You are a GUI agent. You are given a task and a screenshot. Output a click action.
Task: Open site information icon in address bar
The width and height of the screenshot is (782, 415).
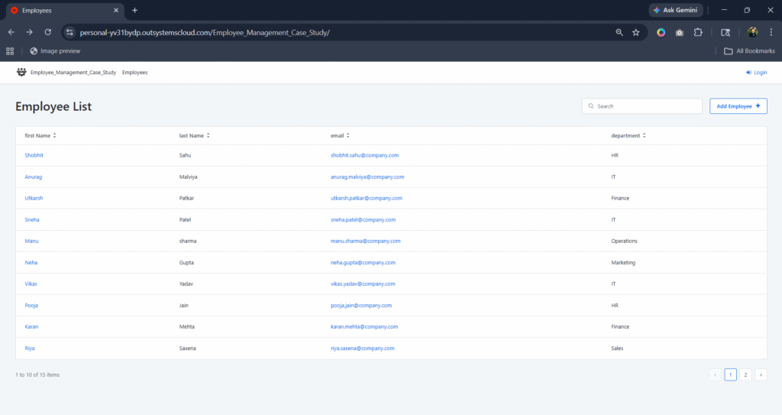pos(69,32)
